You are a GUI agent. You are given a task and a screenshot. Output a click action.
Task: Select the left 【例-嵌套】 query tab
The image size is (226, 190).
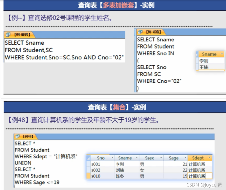(x=20, y=35)
